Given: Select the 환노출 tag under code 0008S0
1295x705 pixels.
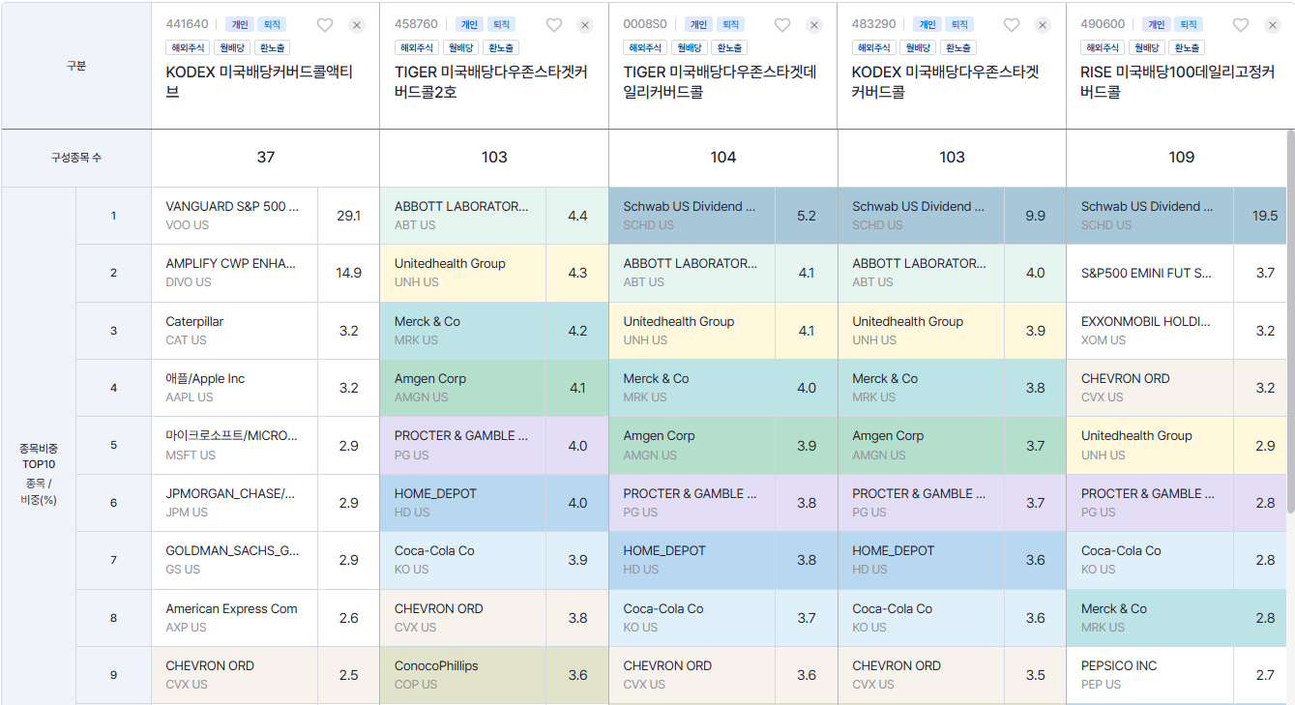Looking at the screenshot, I should [x=729, y=47].
